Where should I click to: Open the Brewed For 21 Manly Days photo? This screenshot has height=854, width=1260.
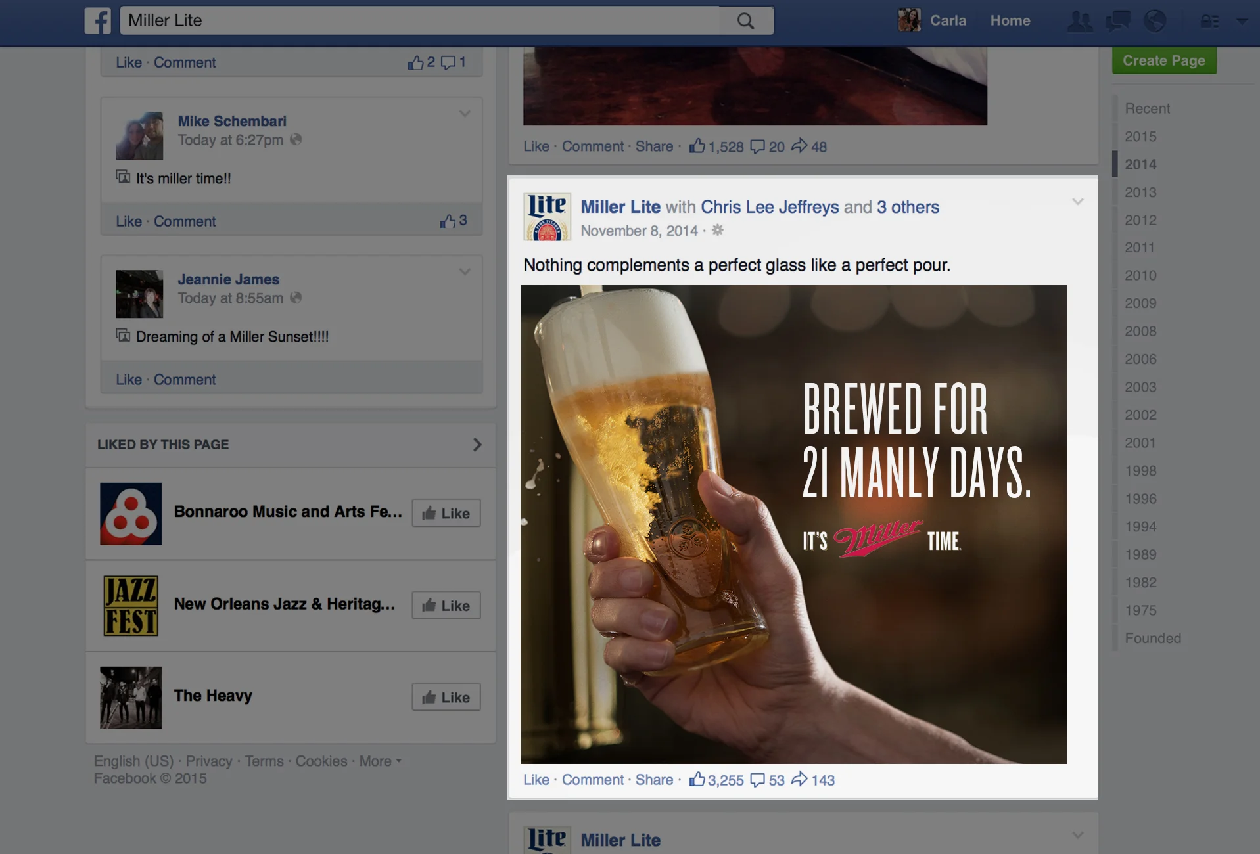pos(794,524)
